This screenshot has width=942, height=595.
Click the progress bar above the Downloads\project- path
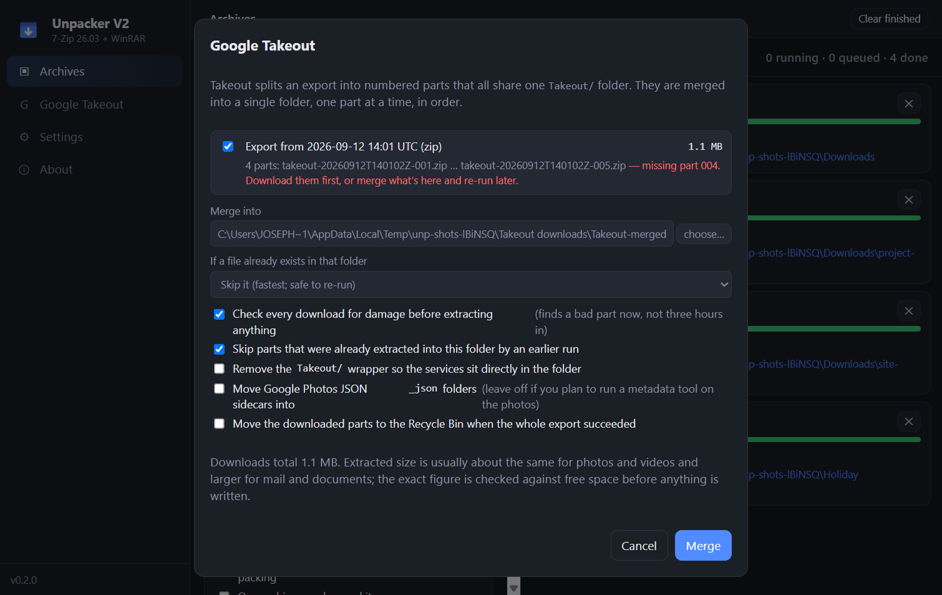point(834,218)
